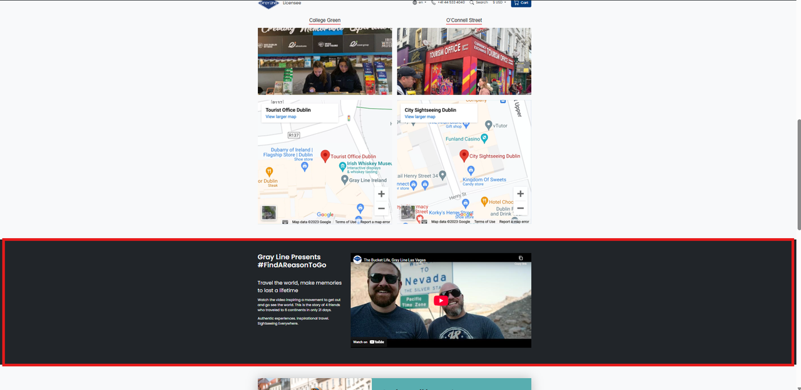
Task: Zoom out on the City Sightseeing map
Action: tap(520, 208)
